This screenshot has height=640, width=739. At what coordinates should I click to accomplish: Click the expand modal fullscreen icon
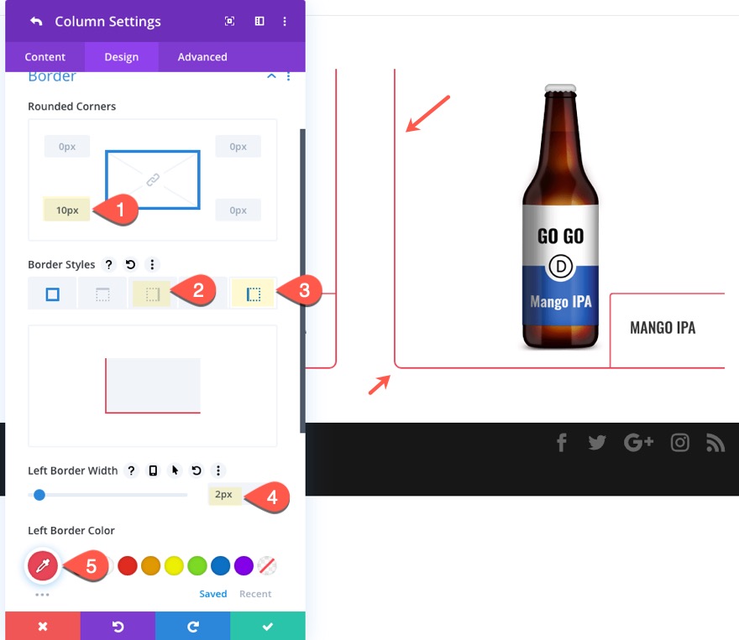click(230, 22)
